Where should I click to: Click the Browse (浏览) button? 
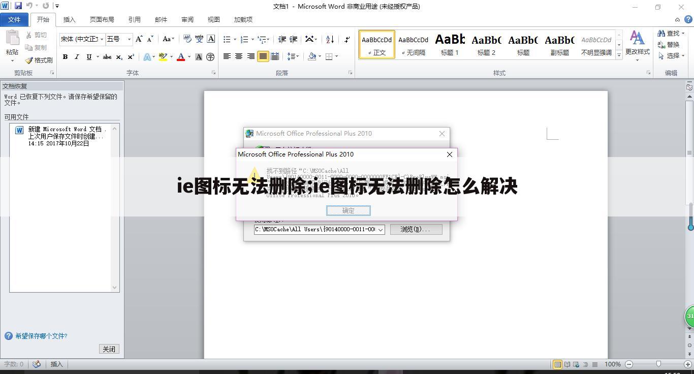pos(416,229)
